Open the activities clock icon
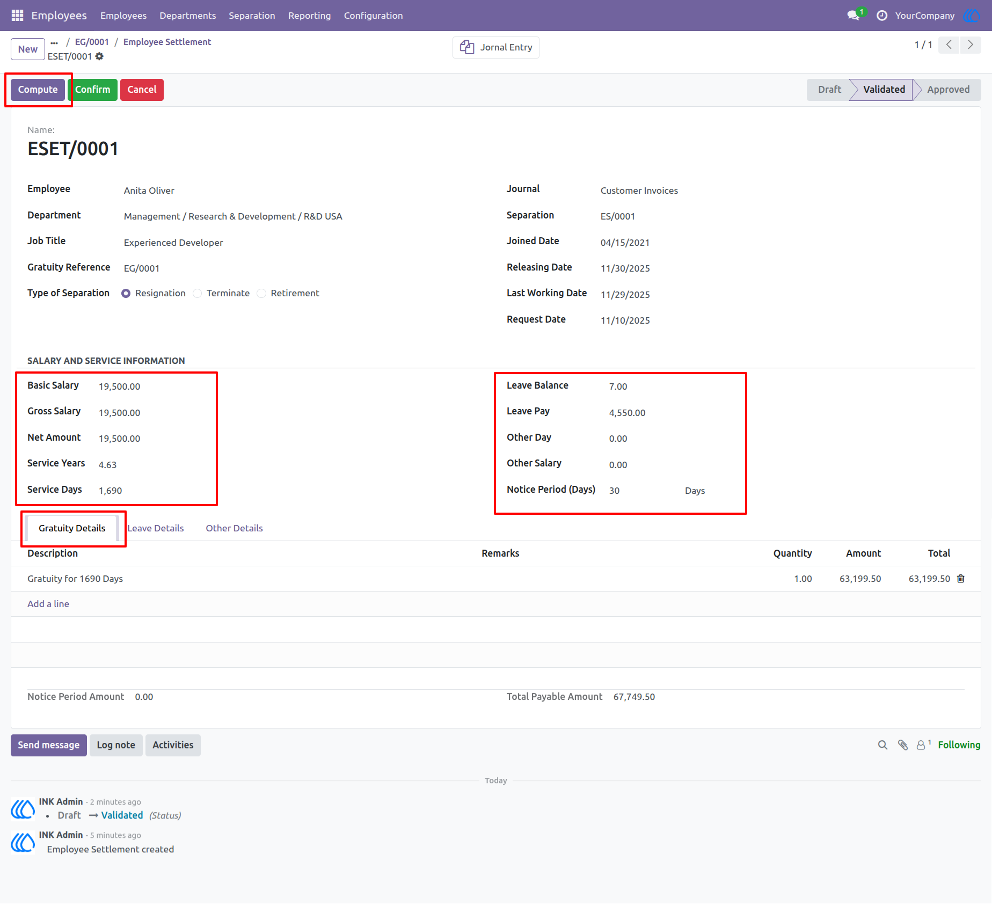This screenshot has width=992, height=905. (881, 16)
